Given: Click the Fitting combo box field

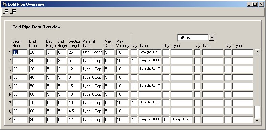Looking at the screenshot, I should (x=193, y=37).
